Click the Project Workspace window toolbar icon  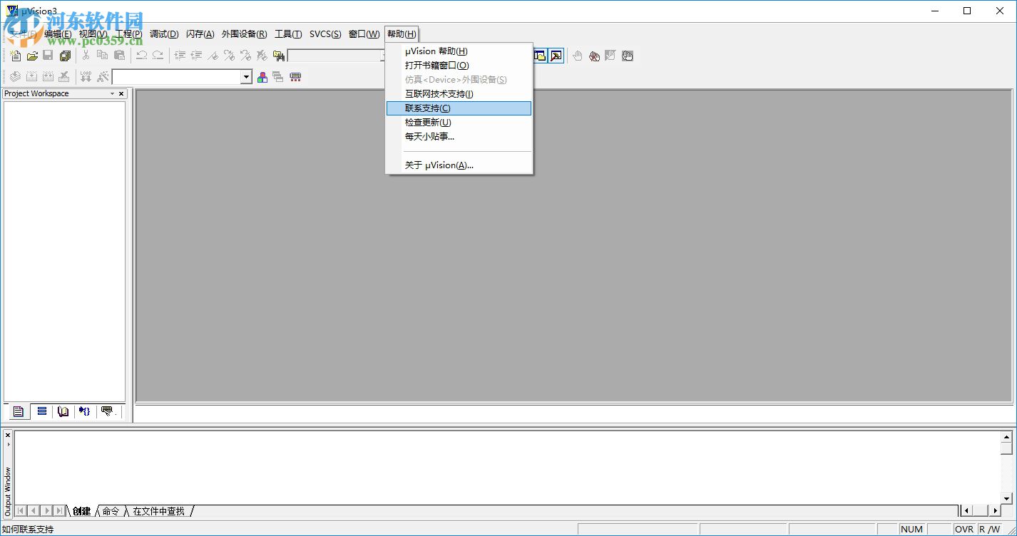pos(540,56)
